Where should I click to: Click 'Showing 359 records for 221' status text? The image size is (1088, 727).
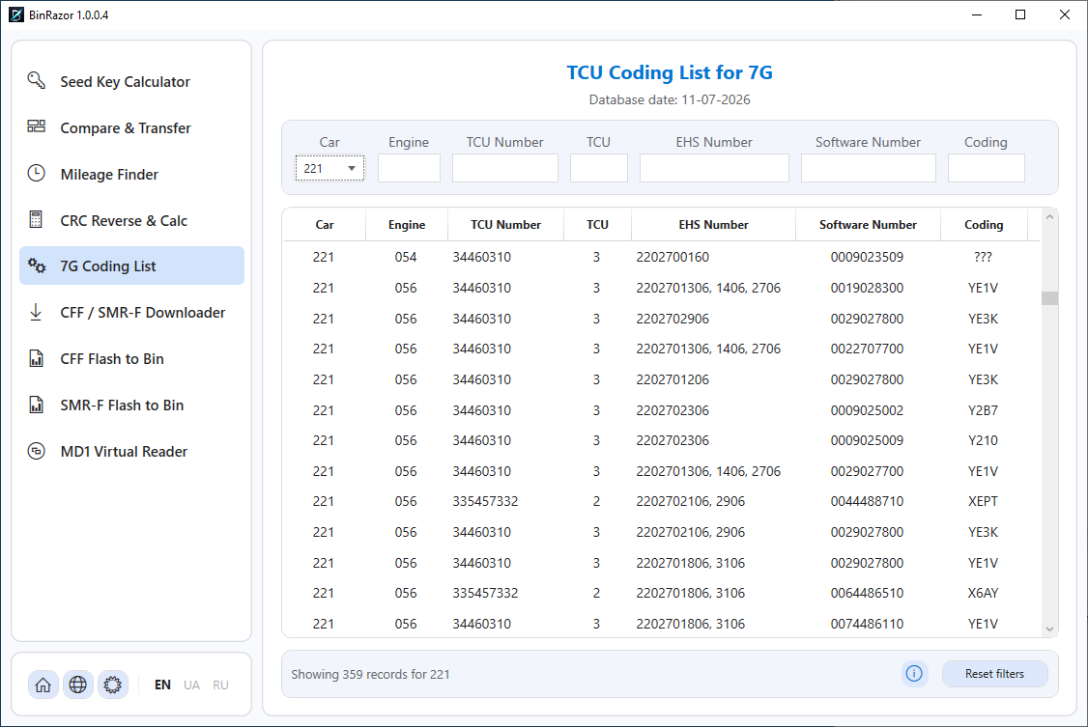pyautogui.click(x=370, y=674)
